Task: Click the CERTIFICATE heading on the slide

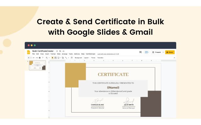Action: pos(113,74)
